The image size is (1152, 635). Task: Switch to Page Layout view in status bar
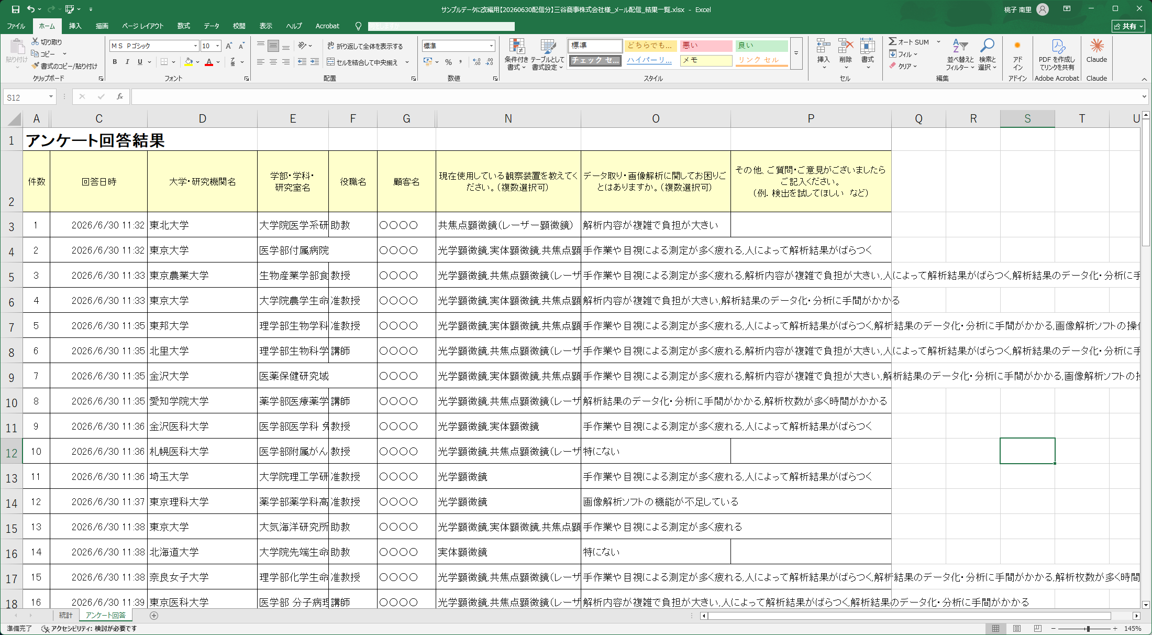[x=1016, y=628]
